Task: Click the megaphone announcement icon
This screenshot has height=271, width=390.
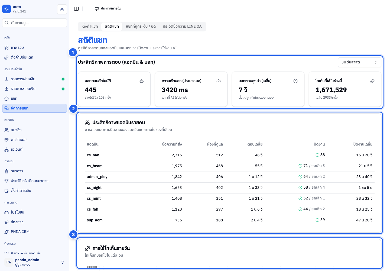Action: 97,9
